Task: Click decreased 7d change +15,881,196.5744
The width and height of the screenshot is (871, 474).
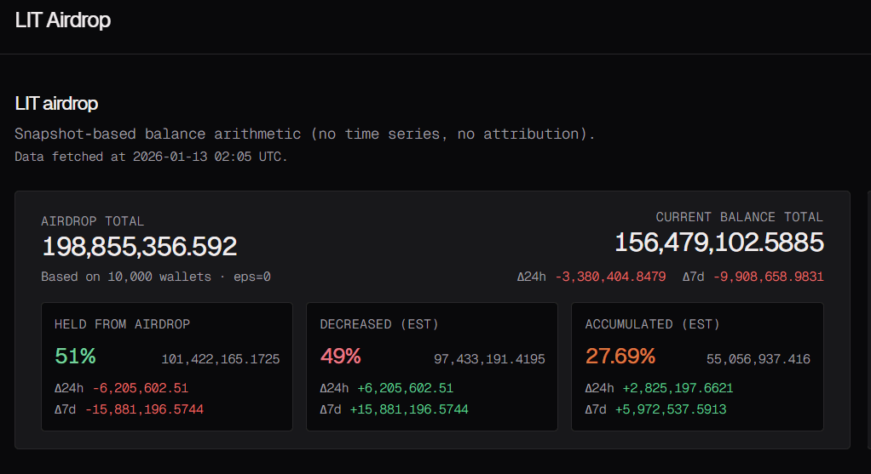Action: click(x=409, y=409)
